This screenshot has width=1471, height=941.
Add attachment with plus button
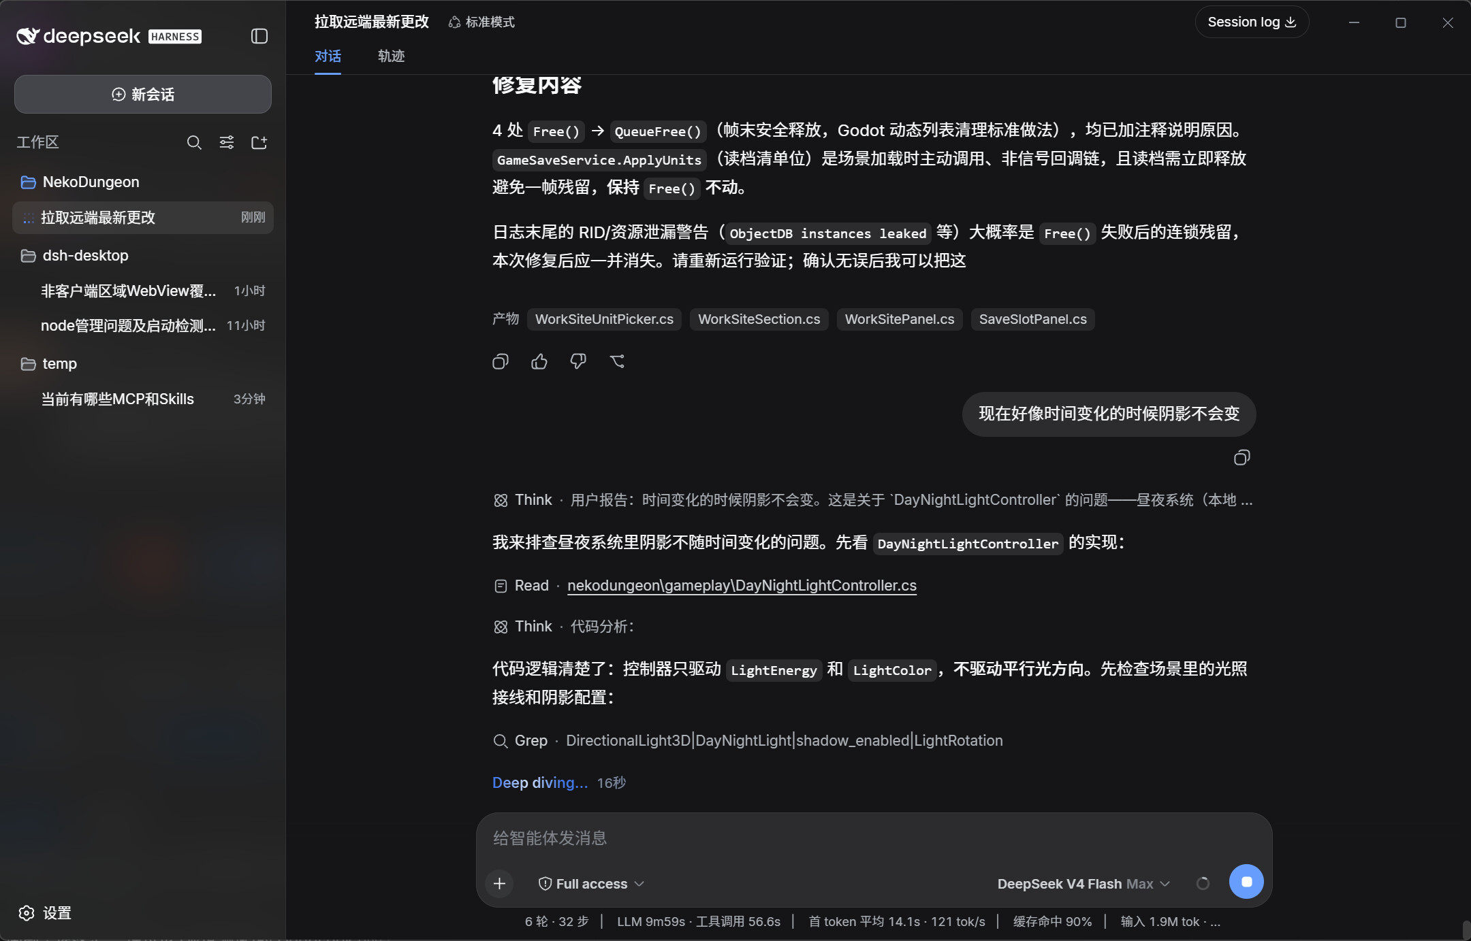[x=499, y=883]
